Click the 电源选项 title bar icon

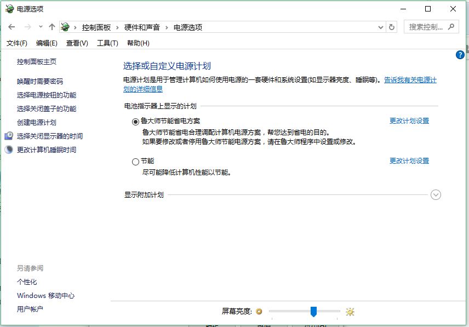(9, 9)
